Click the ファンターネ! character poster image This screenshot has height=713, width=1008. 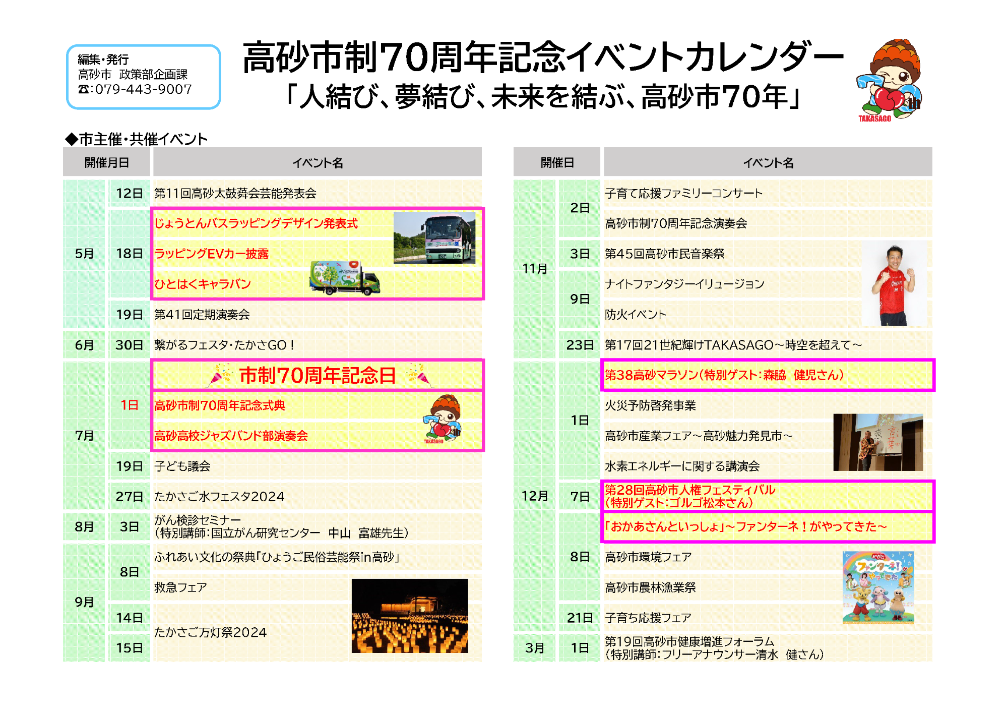click(878, 587)
